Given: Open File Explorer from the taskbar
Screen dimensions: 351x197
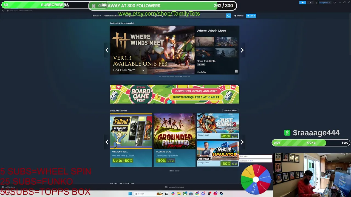Looking at the screenshot, I should [x=179, y=194].
